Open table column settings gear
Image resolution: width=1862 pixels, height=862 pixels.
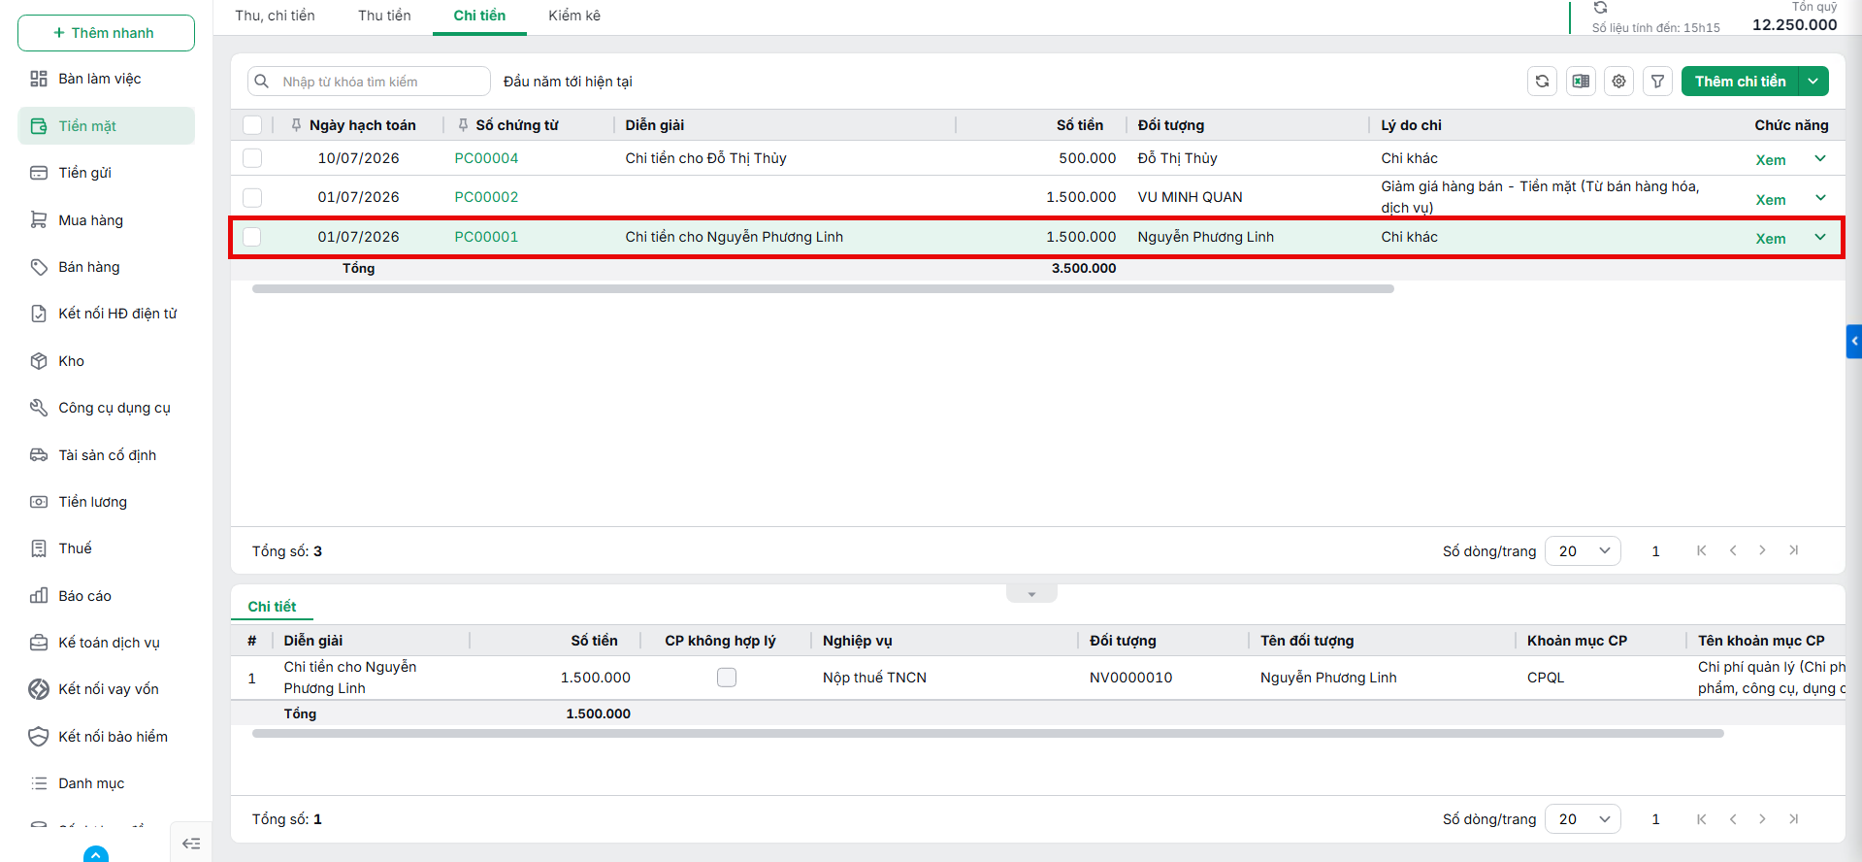[x=1619, y=82]
